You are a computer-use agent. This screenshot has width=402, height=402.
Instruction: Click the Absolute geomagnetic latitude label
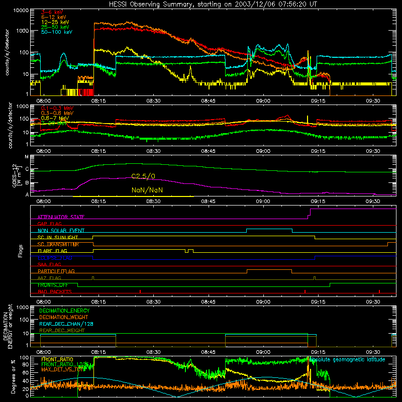tap(348, 359)
